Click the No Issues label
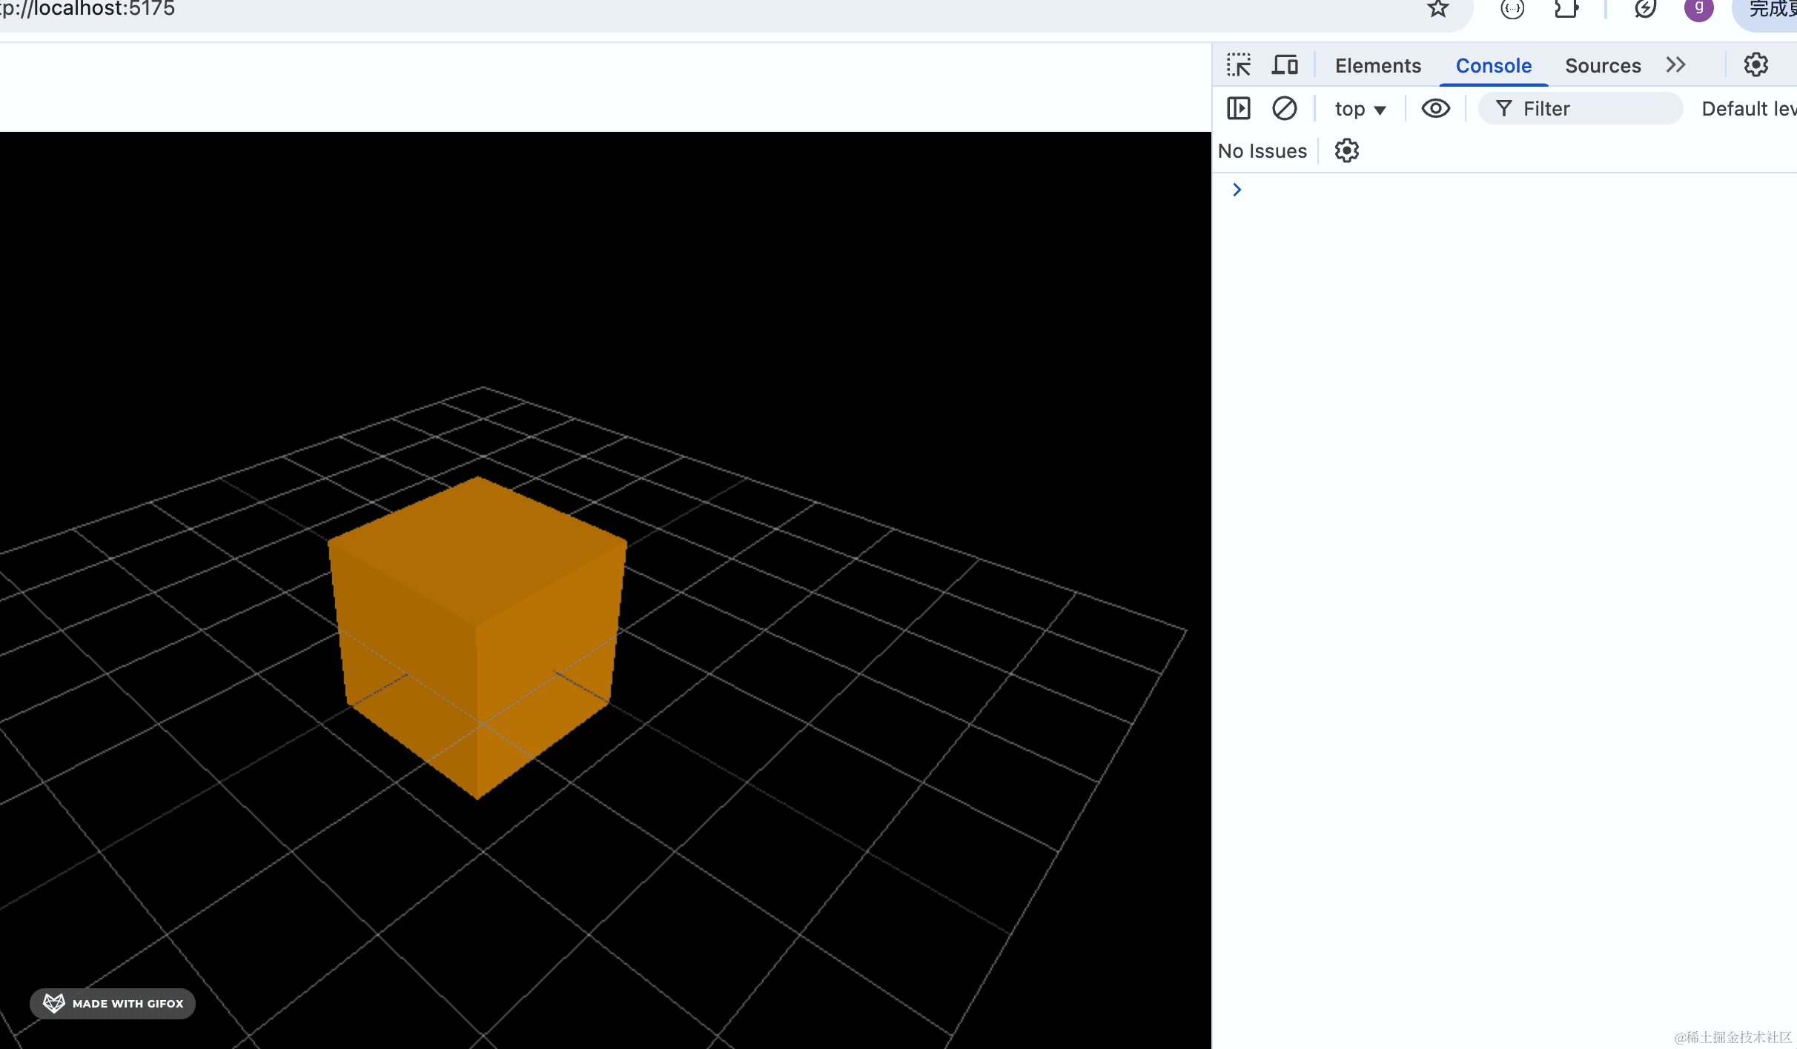1797x1049 pixels. pyautogui.click(x=1262, y=150)
